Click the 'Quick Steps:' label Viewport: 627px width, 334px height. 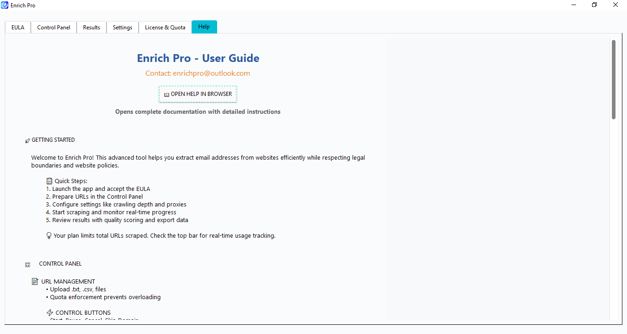pyautogui.click(x=71, y=181)
